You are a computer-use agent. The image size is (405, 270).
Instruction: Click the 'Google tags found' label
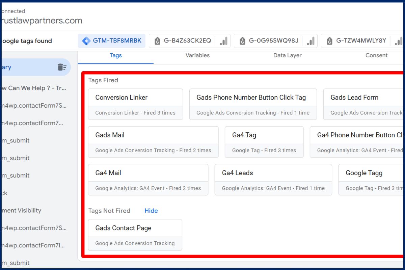coord(26,41)
